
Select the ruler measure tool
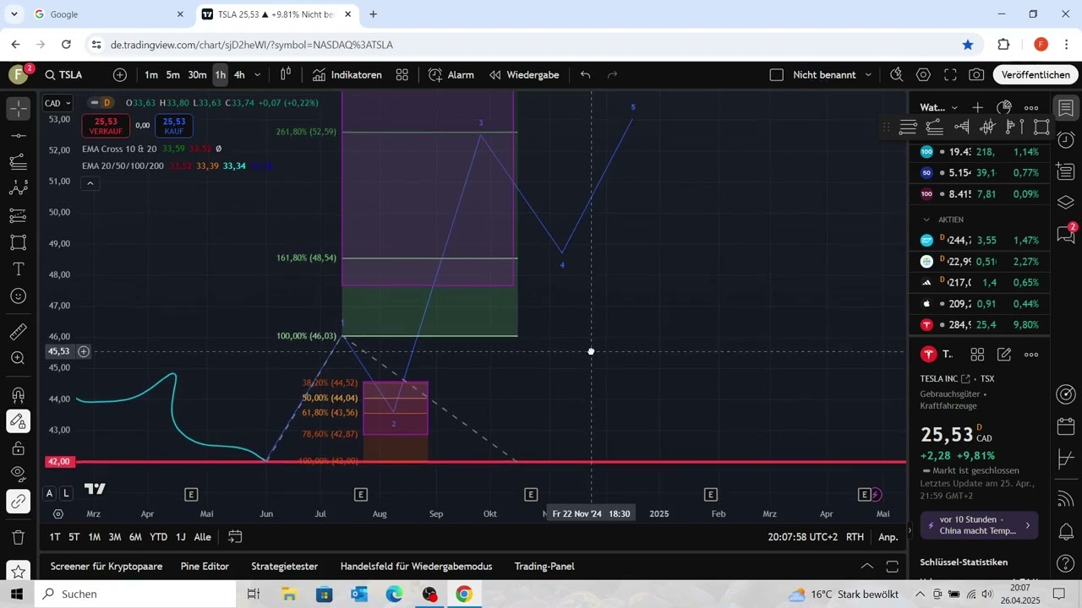pyautogui.click(x=19, y=332)
